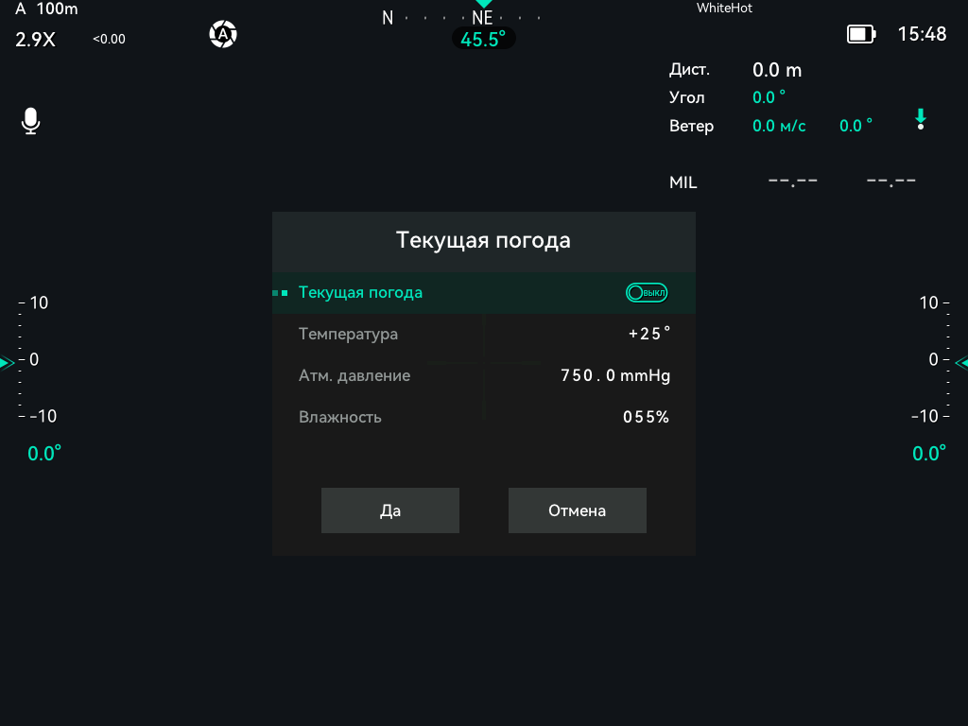968x726 pixels.
Task: Select the Атм. давление row
Action: (484, 375)
